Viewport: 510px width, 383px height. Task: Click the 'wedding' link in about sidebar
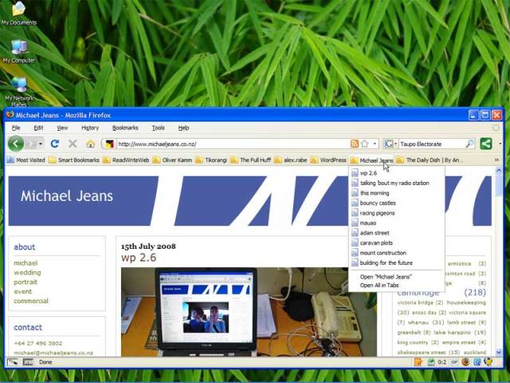(26, 272)
